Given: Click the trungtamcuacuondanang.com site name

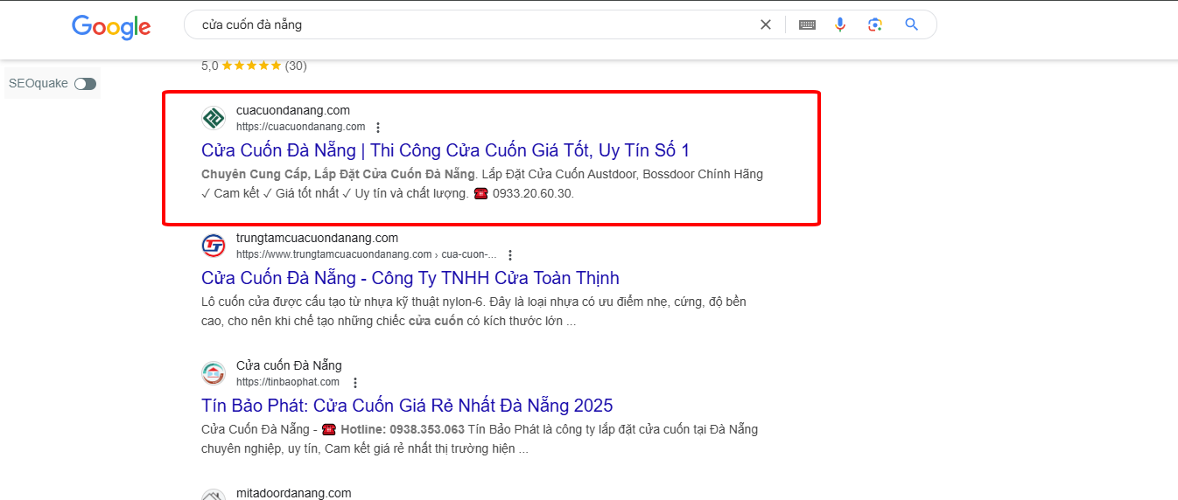Looking at the screenshot, I should pyautogui.click(x=317, y=238).
